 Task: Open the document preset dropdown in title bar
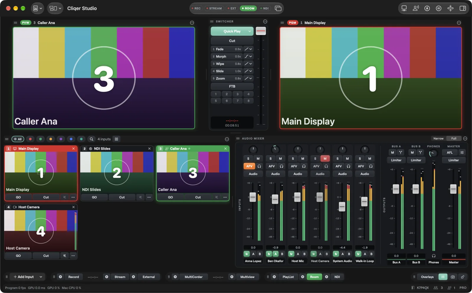click(38, 8)
